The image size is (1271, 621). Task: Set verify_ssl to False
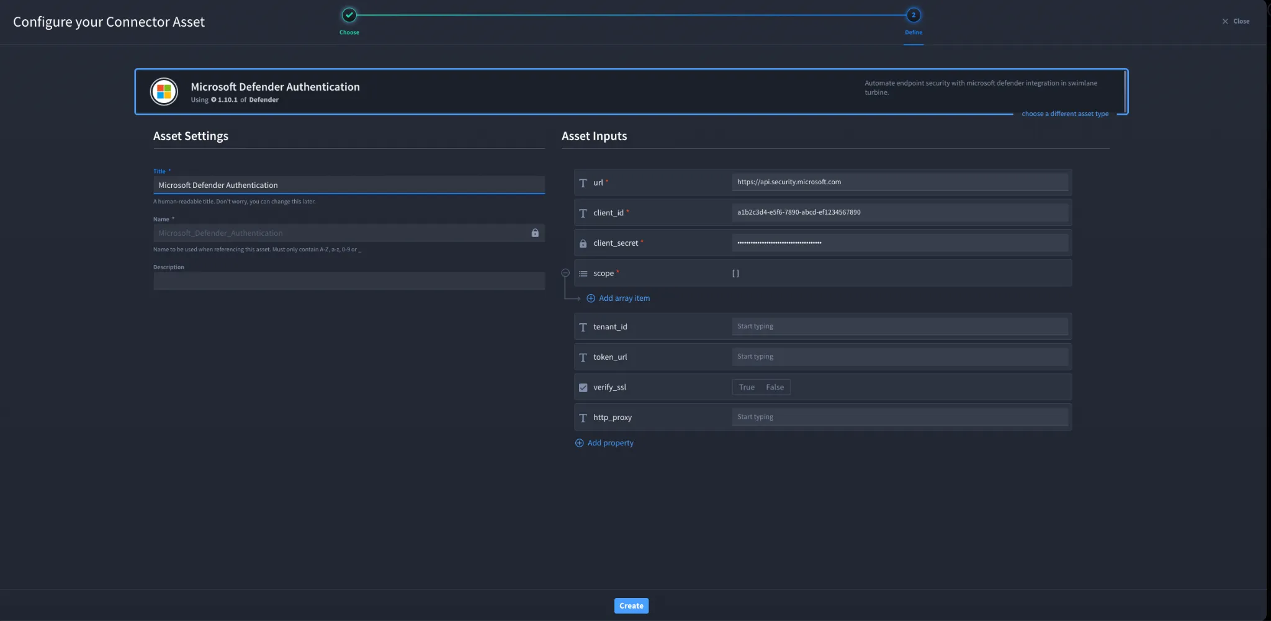pyautogui.click(x=775, y=387)
